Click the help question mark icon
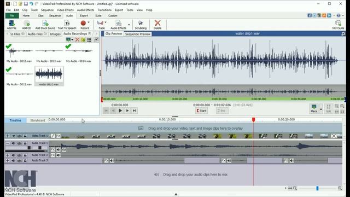The width and height of the screenshot is (350, 197). click(339, 15)
